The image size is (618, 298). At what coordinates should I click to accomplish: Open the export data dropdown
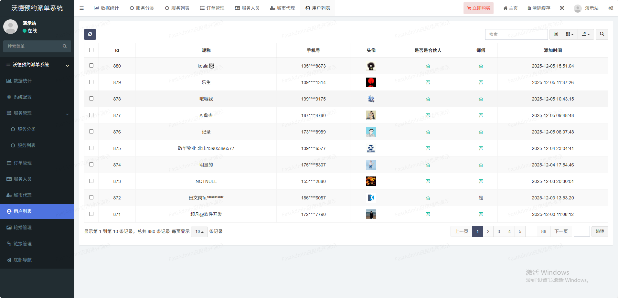pos(586,34)
